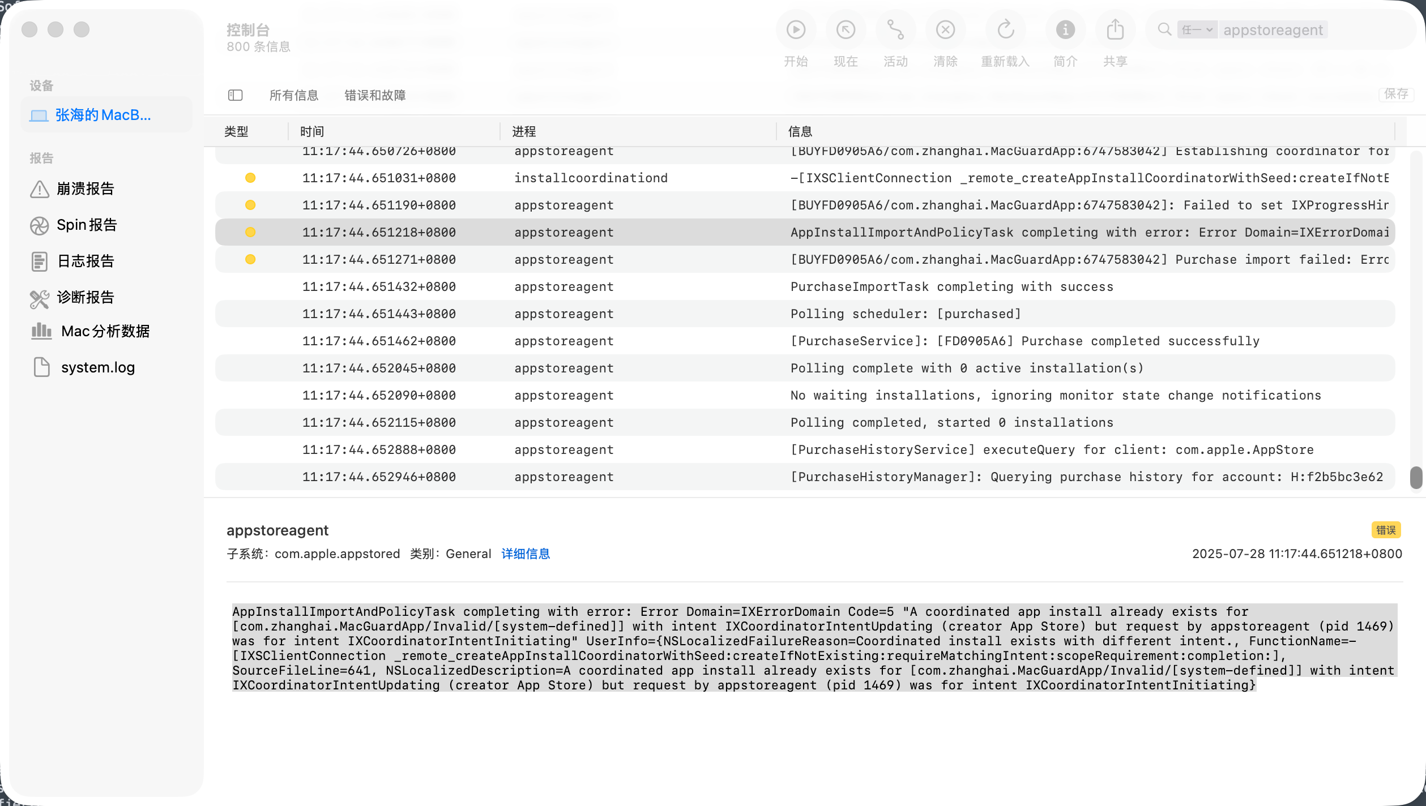Click the Start streaming play icon
The image size is (1426, 806).
(x=796, y=29)
